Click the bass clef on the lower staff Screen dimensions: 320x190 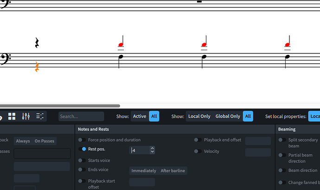[6, 59]
